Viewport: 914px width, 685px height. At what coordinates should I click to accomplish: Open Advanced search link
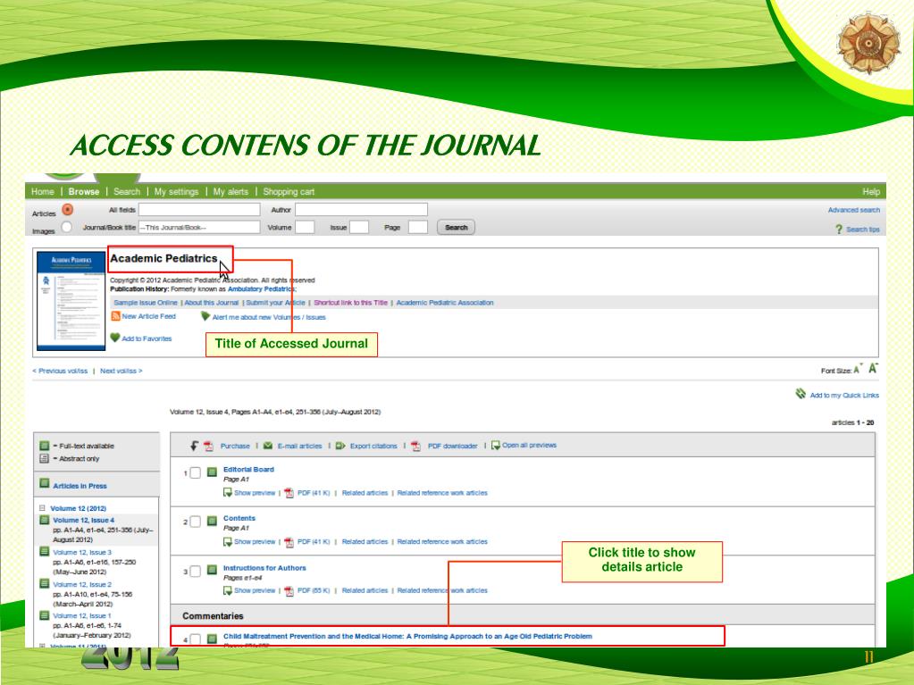(x=854, y=210)
